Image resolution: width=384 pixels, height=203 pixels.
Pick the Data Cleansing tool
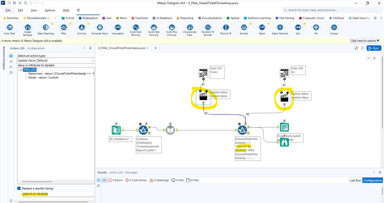click(46, 27)
